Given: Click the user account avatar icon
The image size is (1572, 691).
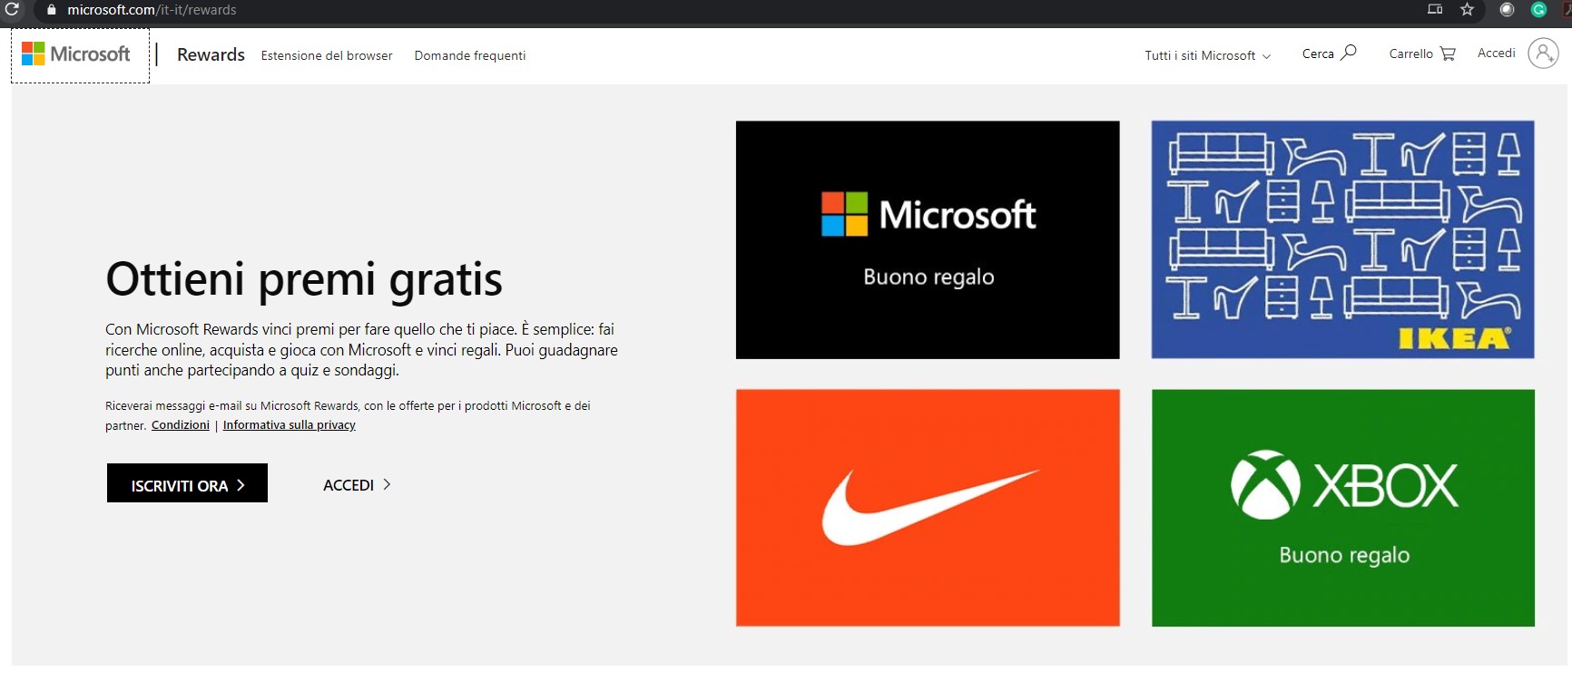Looking at the screenshot, I should coord(1543,54).
